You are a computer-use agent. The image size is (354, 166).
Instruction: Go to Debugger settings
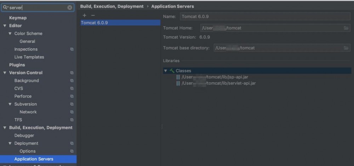click(x=24, y=136)
